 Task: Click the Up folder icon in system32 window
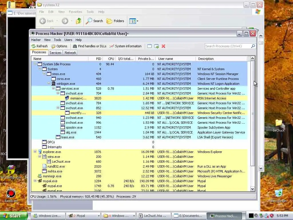click(79, 21)
